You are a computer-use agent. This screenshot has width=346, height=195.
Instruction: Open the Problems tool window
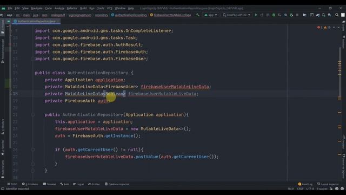pyautogui.click(x=30, y=184)
